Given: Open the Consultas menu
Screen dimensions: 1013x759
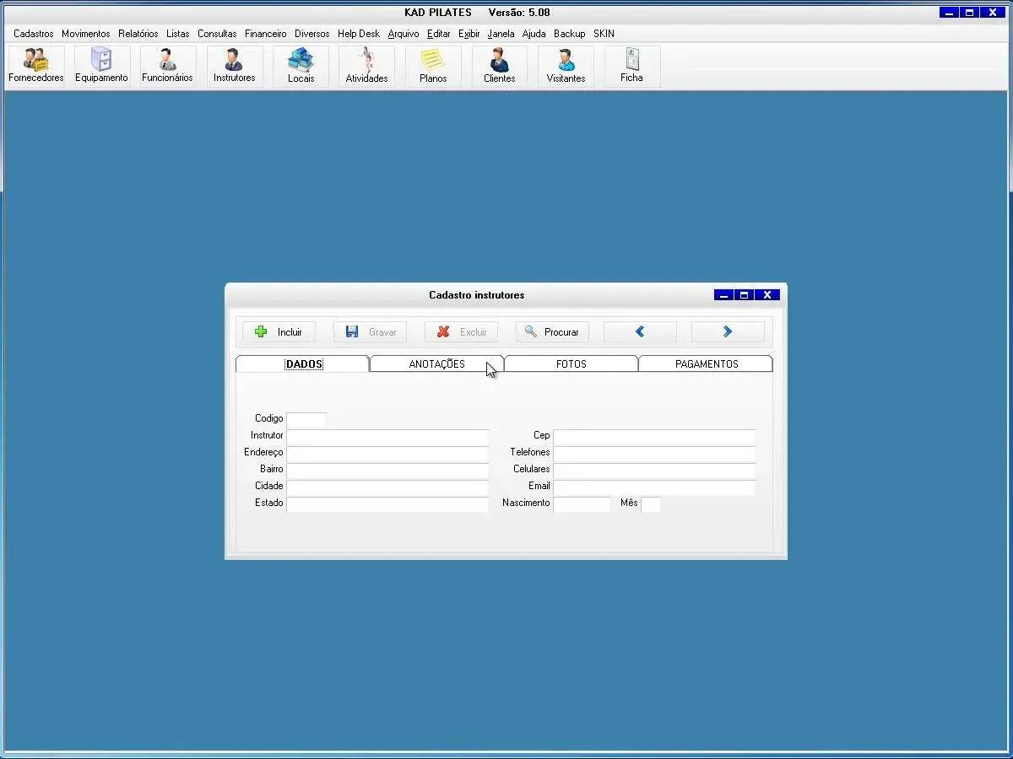Looking at the screenshot, I should [218, 34].
